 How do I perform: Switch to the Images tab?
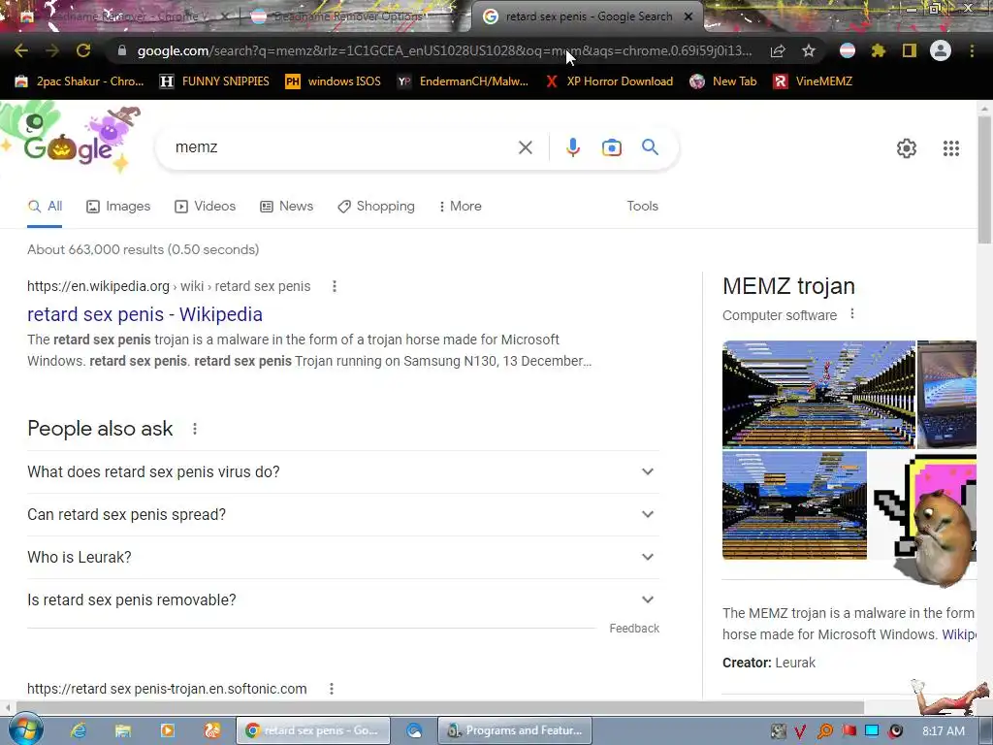pyautogui.click(x=118, y=206)
